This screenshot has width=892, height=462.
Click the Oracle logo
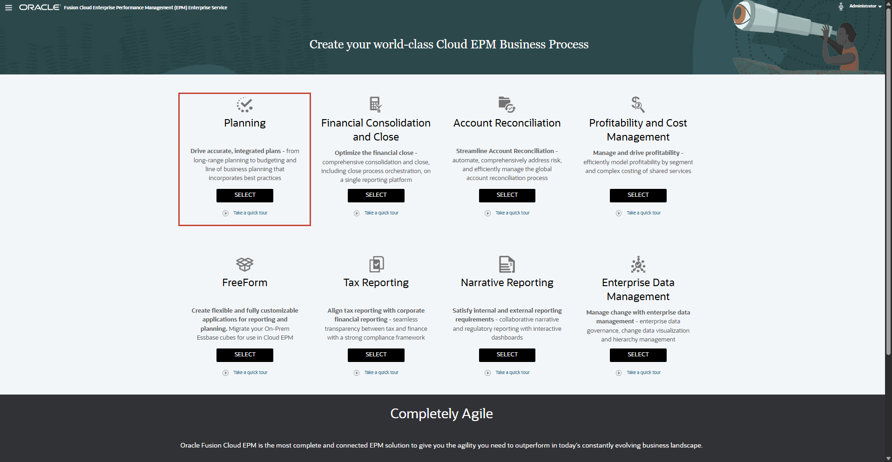coord(40,7)
